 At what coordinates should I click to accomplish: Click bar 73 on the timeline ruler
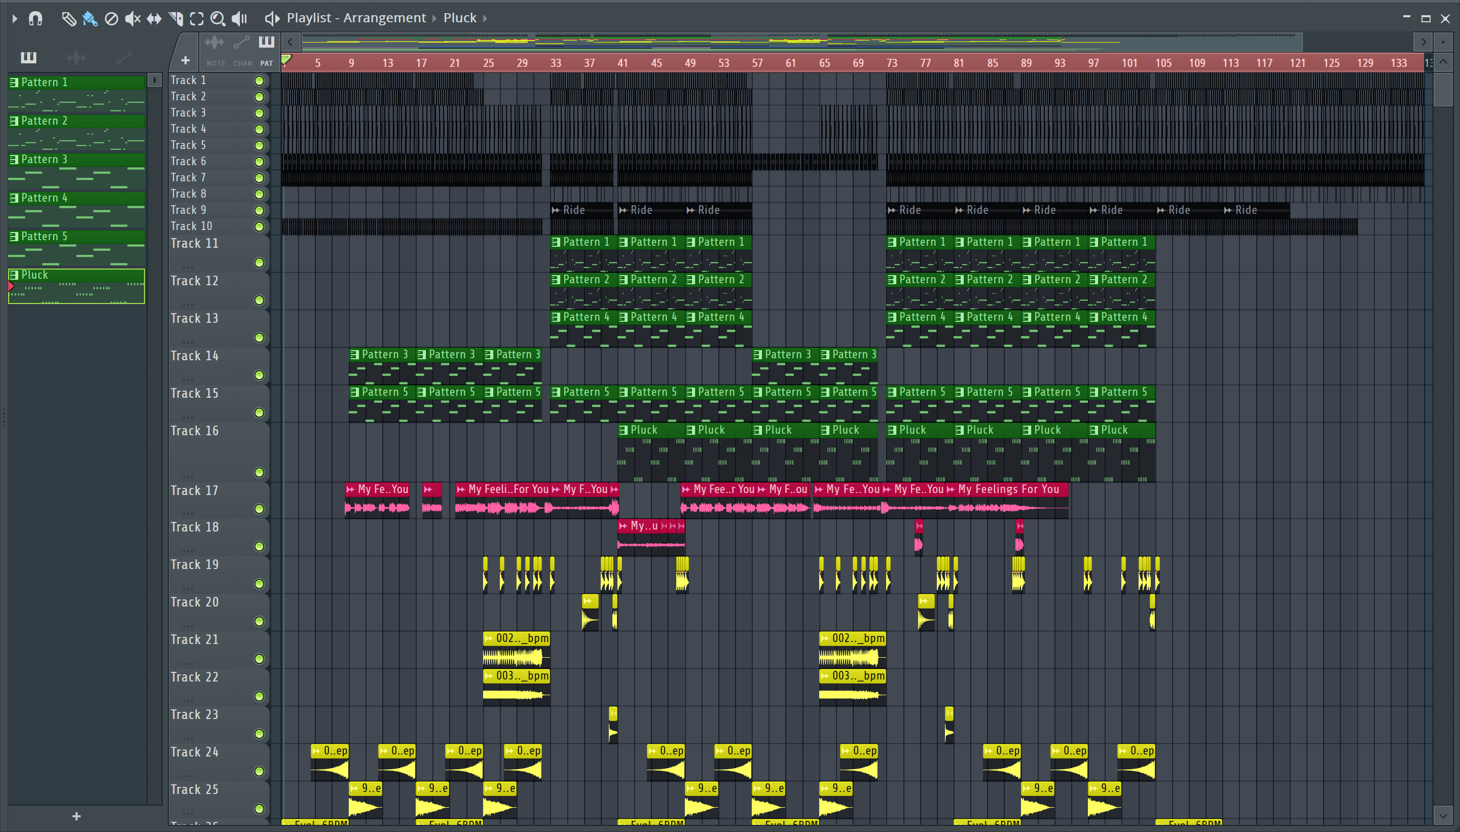click(x=891, y=63)
